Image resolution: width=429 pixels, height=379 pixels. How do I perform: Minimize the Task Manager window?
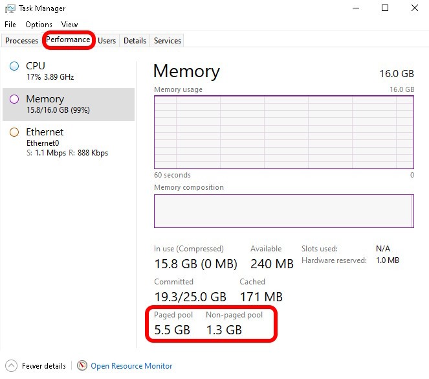pyautogui.click(x=355, y=8)
